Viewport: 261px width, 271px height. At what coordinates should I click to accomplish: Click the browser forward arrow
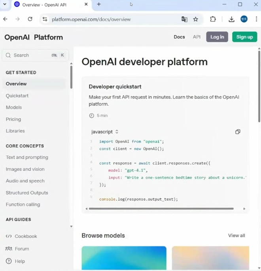17,19
